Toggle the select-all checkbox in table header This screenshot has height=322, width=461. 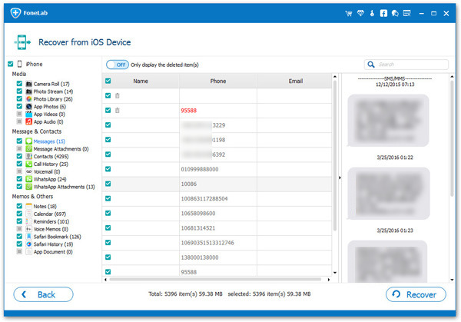(x=108, y=81)
